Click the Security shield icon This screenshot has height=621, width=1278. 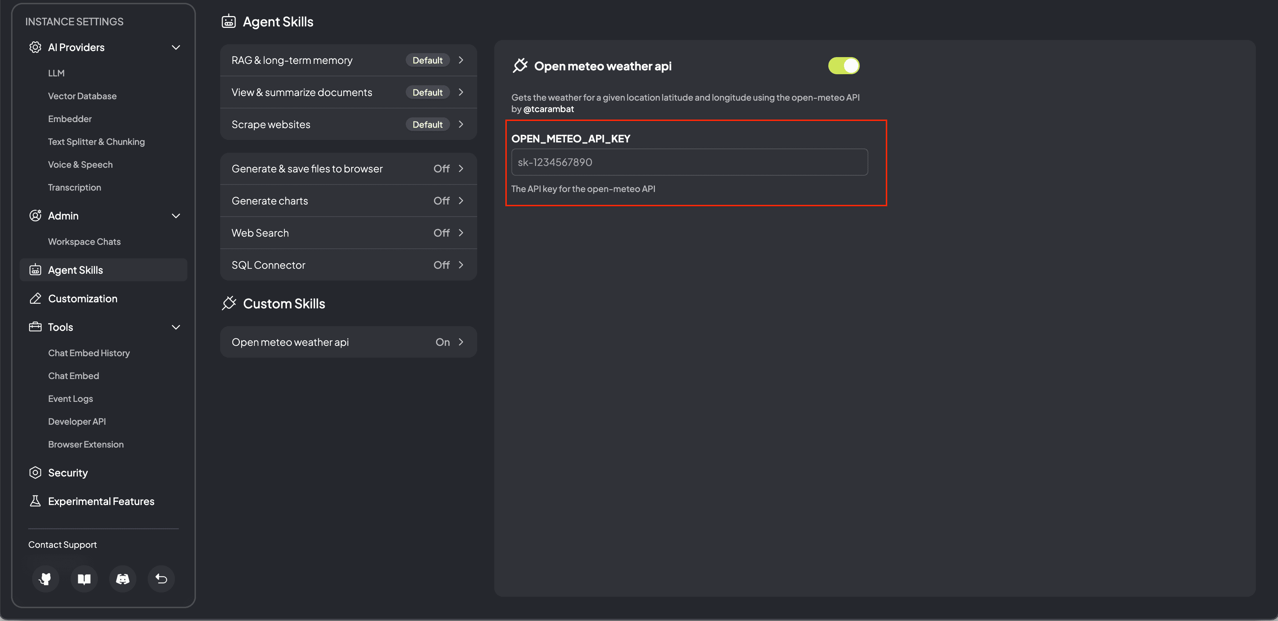pyautogui.click(x=35, y=472)
